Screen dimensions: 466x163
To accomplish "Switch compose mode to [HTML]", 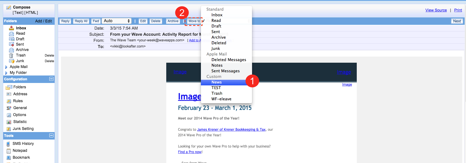I will pos(31,13).
